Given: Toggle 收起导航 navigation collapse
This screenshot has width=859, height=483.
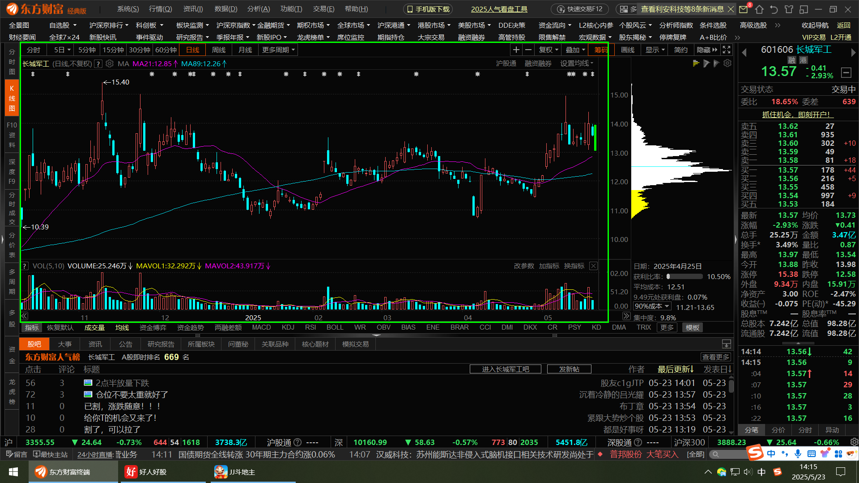Looking at the screenshot, I should [815, 25].
